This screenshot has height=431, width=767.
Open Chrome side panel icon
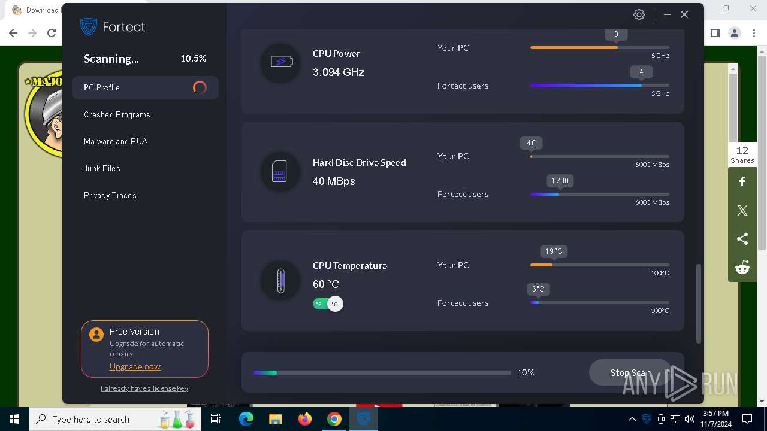715,33
